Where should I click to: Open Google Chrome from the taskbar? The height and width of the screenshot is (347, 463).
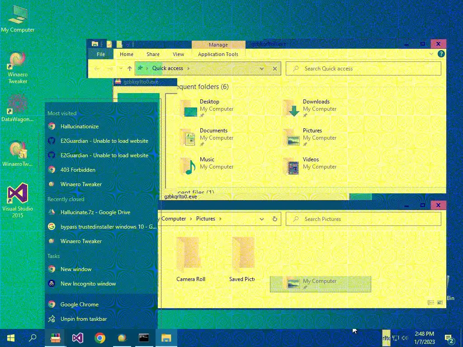[x=100, y=338]
